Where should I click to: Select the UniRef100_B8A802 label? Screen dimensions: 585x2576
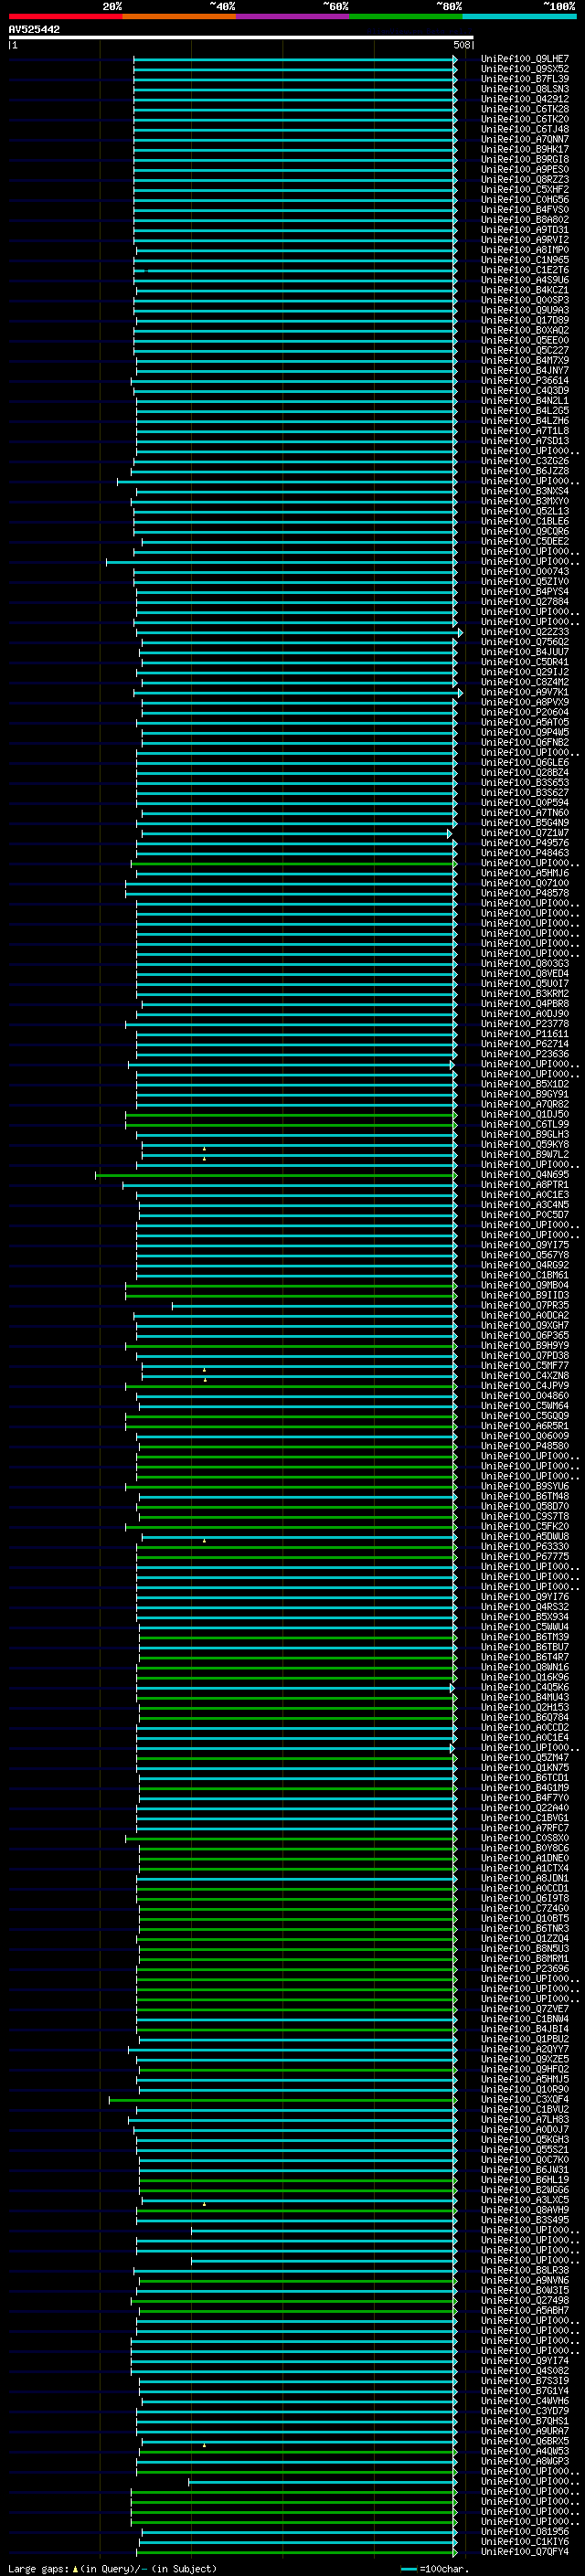pyautogui.click(x=524, y=220)
